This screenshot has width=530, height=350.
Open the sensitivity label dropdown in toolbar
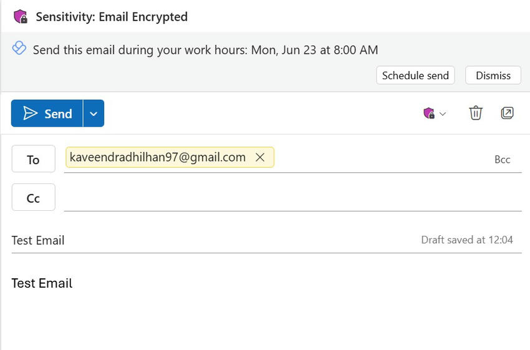[x=435, y=114]
